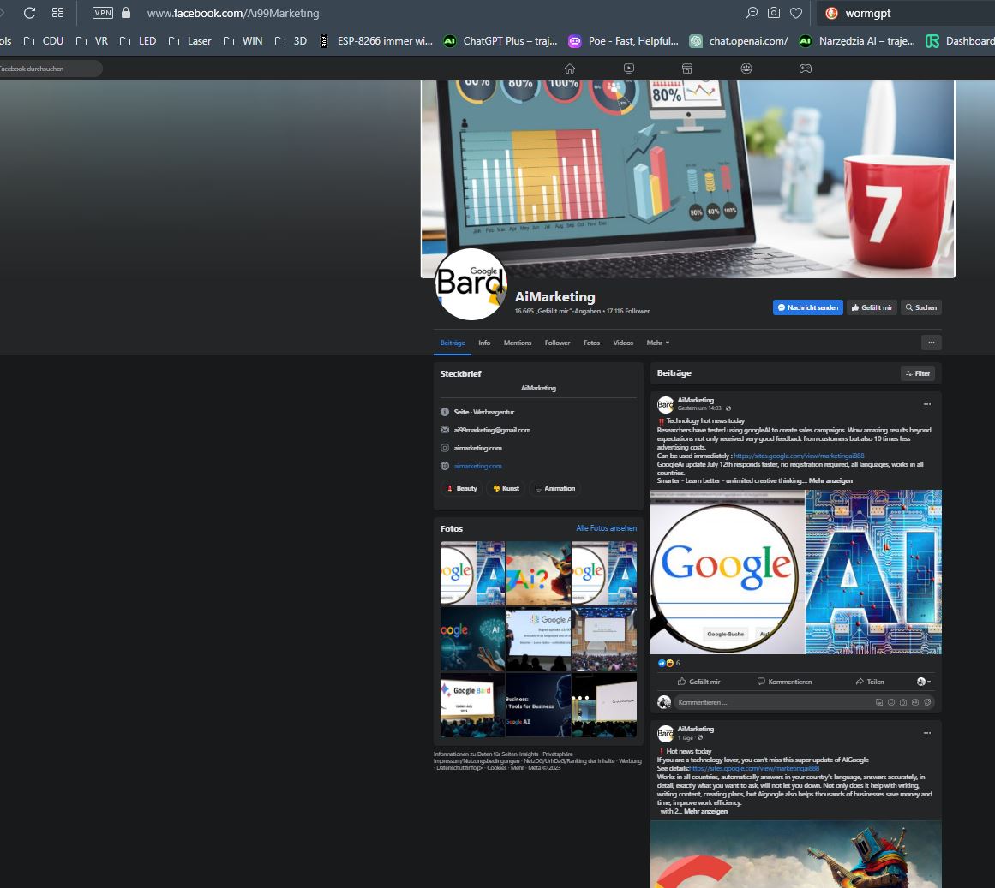Open page options three-dot button

point(931,343)
